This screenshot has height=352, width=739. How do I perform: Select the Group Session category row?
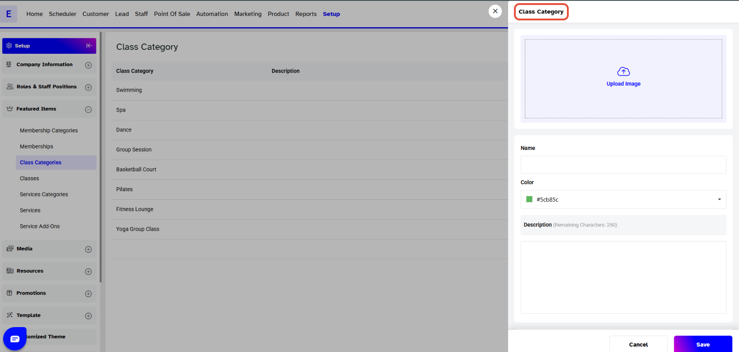310,149
